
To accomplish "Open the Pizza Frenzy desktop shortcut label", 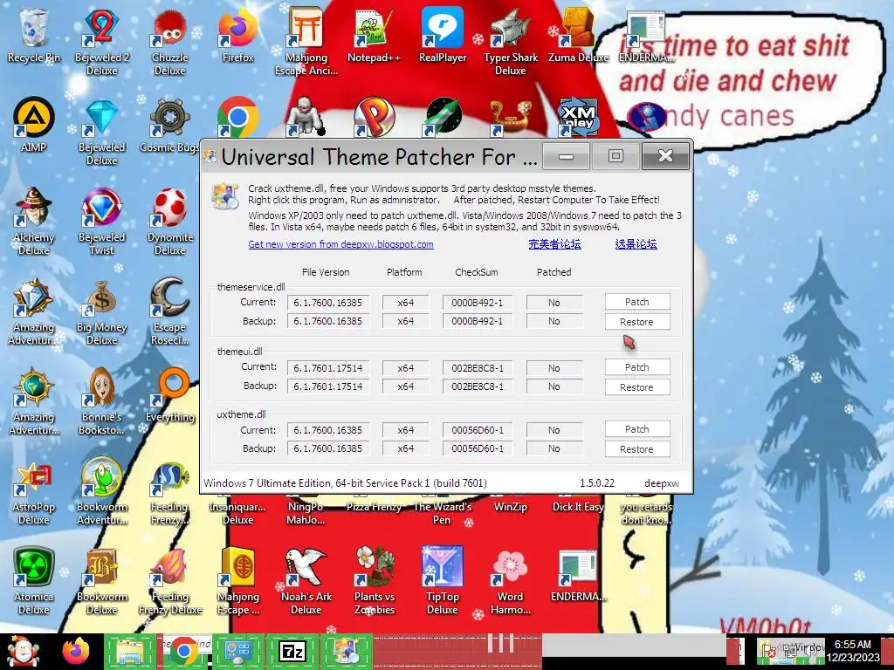I will pyautogui.click(x=374, y=507).
